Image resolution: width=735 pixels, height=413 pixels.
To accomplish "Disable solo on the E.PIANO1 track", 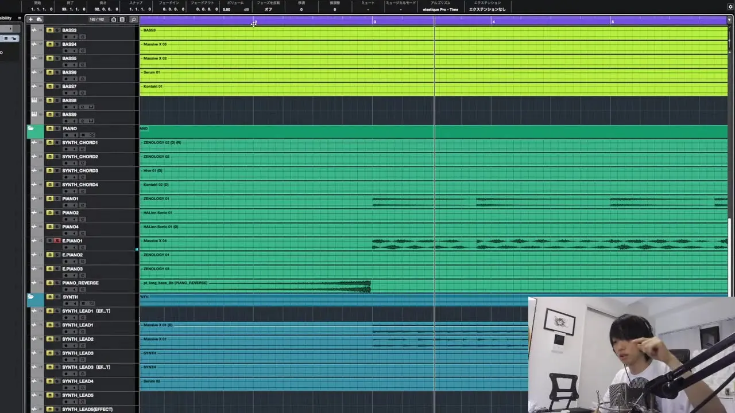I will 57,241.
